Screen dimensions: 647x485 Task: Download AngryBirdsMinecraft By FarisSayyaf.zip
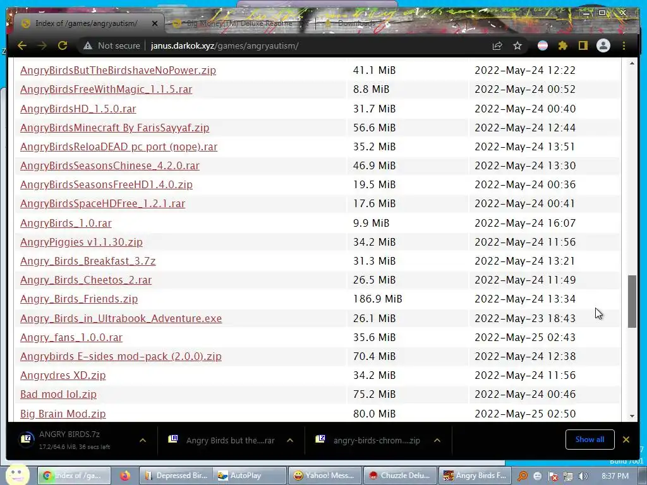point(115,128)
